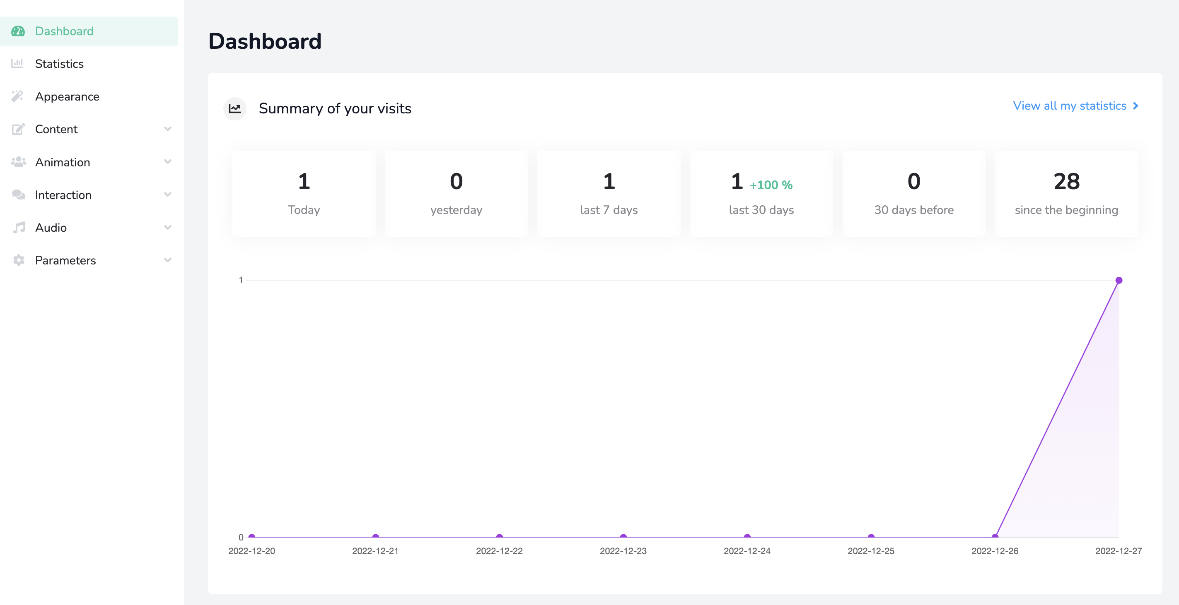This screenshot has width=1179, height=605.
Task: Click the Dashboard speedometer icon
Action: [18, 31]
